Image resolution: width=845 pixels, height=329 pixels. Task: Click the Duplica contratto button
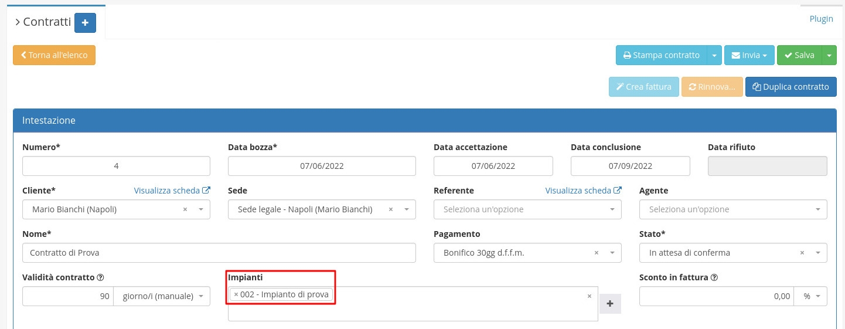[x=791, y=87]
